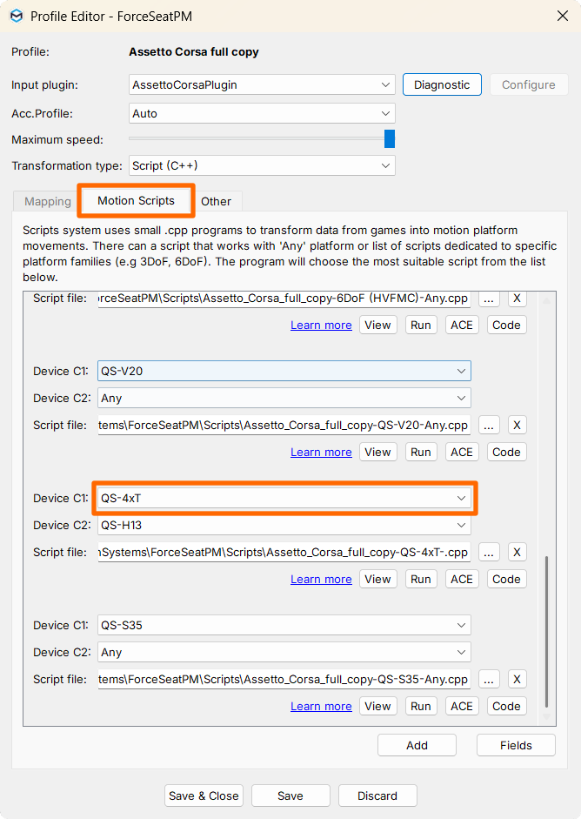This screenshot has height=819, width=581.
Task: Open Device C2 dropdown under QS-V20
Action: [x=284, y=398]
